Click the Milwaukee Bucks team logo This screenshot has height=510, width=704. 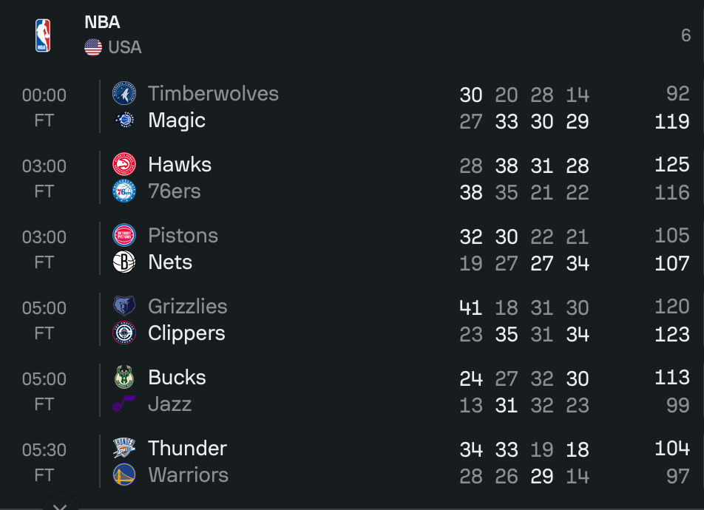pos(124,378)
